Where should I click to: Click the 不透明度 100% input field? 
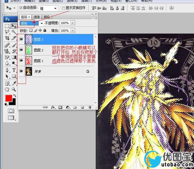click(65, 23)
